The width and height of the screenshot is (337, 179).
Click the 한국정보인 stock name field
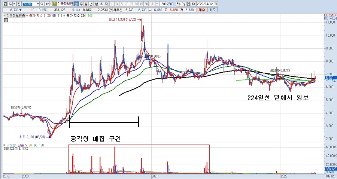tap(65, 4)
